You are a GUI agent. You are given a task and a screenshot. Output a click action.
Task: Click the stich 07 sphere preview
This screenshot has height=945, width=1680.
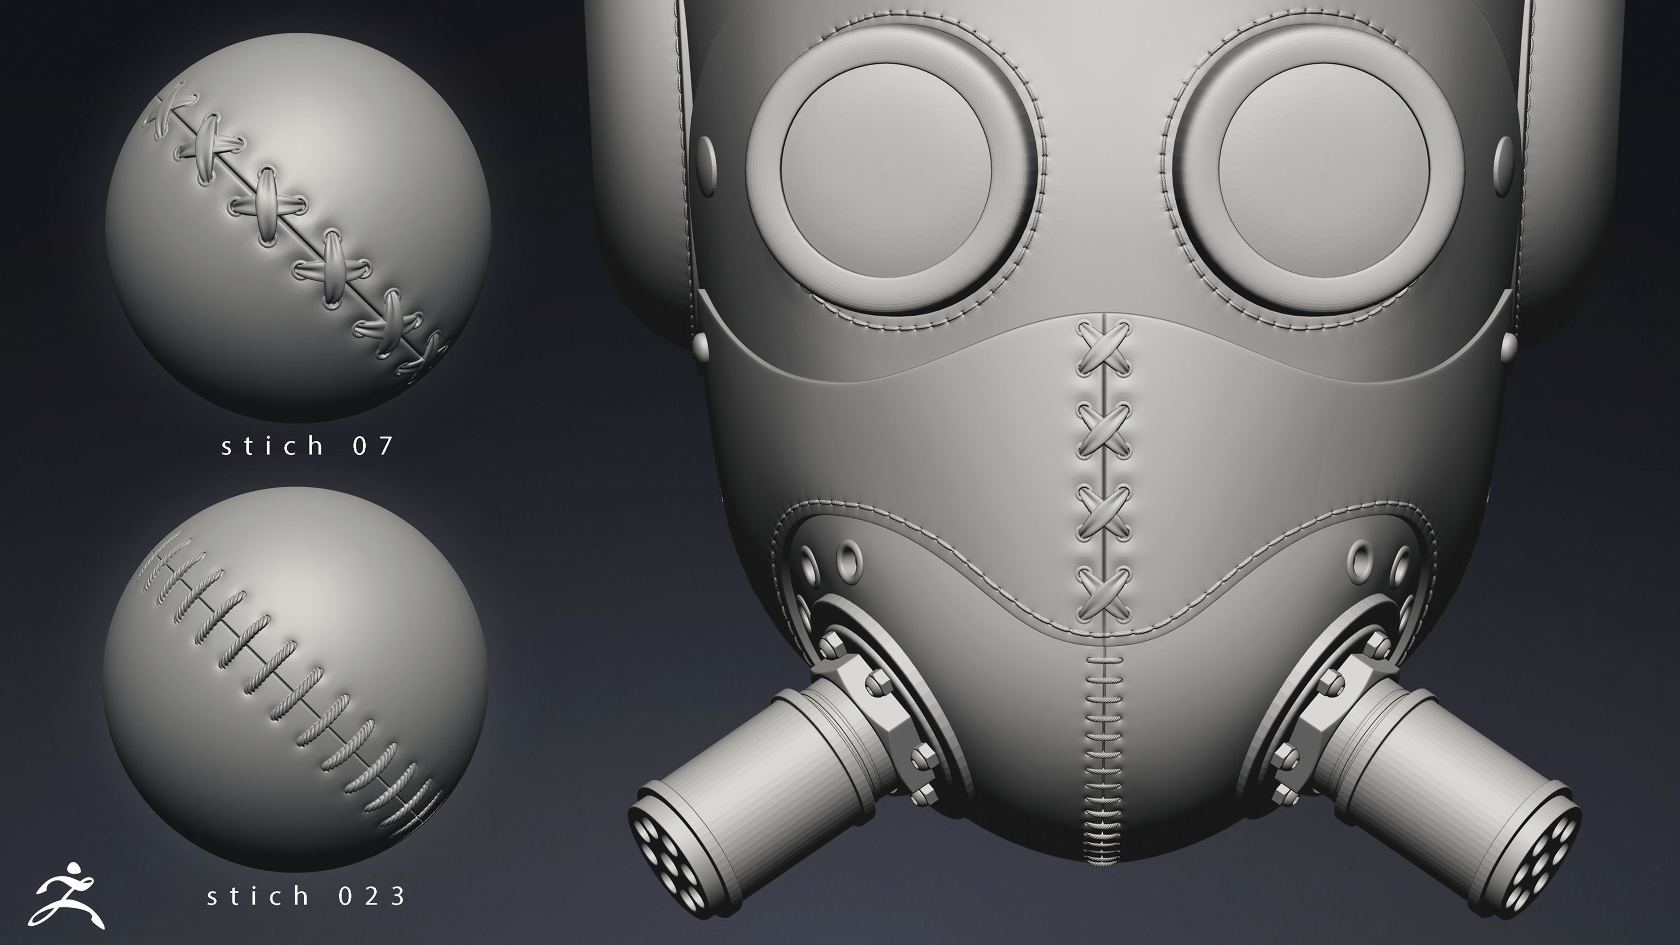pos(297,227)
